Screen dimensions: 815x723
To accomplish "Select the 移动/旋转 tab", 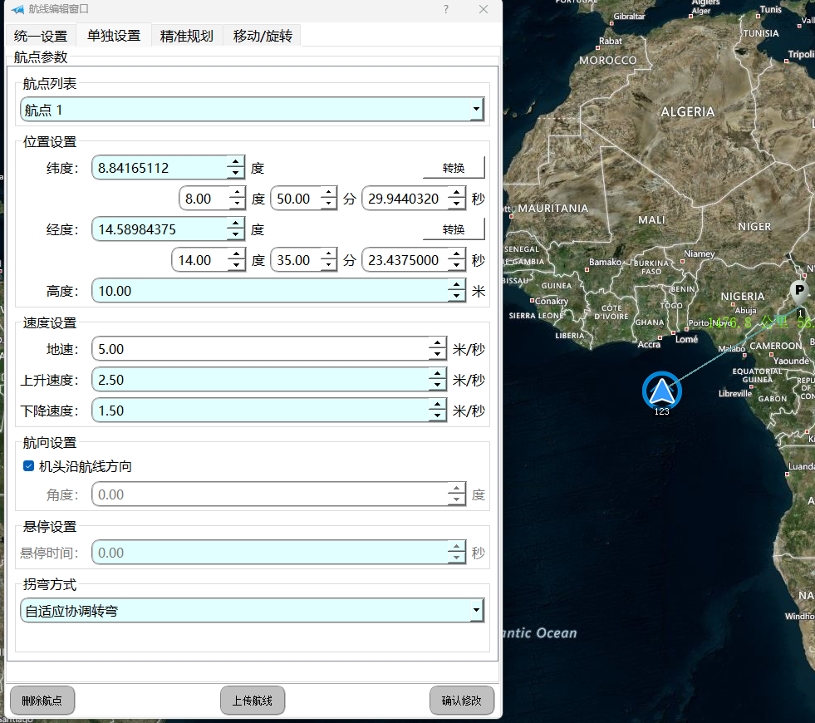I will tap(263, 36).
